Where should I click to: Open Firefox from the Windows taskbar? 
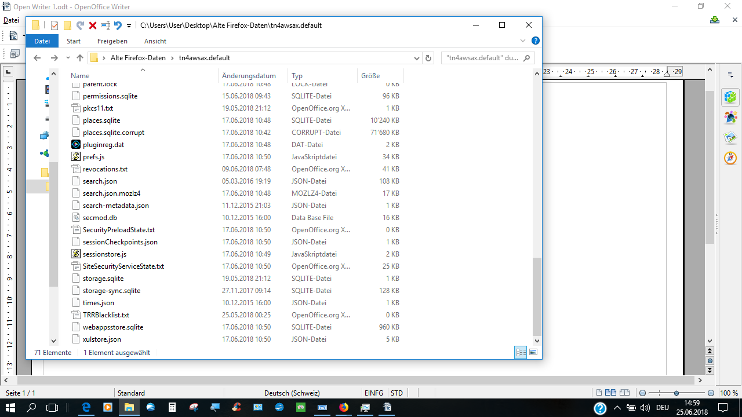click(344, 408)
